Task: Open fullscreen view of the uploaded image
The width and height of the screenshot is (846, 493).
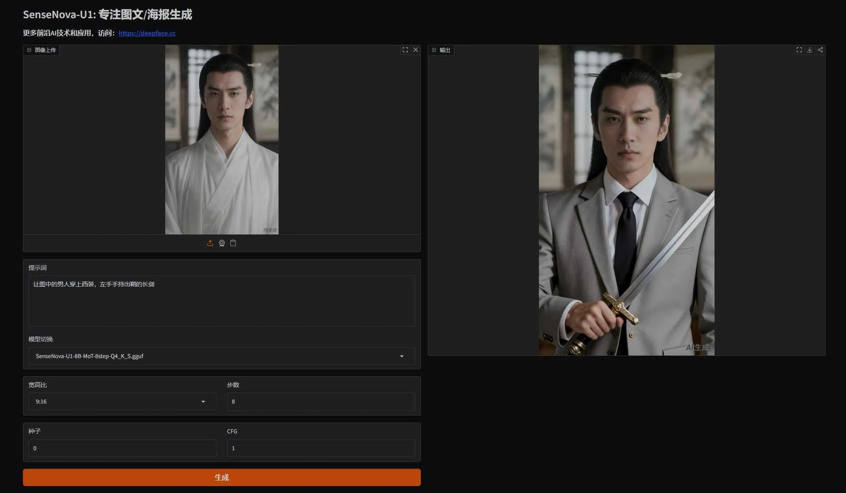Action: coord(405,50)
